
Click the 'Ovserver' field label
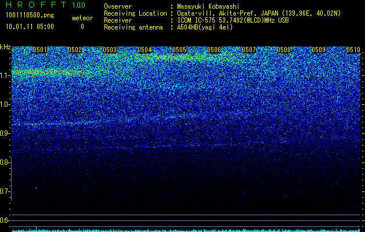click(118, 6)
